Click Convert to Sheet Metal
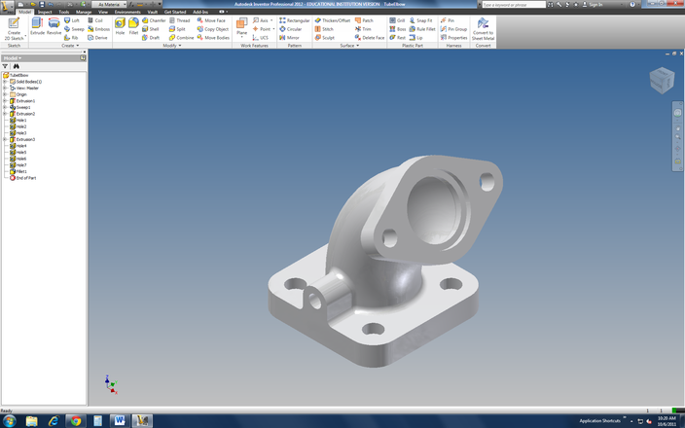 tap(483, 29)
